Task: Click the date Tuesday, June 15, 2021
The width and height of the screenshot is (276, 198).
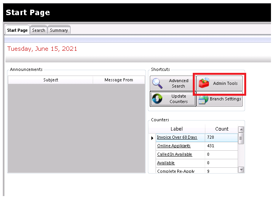Action: tap(42, 49)
